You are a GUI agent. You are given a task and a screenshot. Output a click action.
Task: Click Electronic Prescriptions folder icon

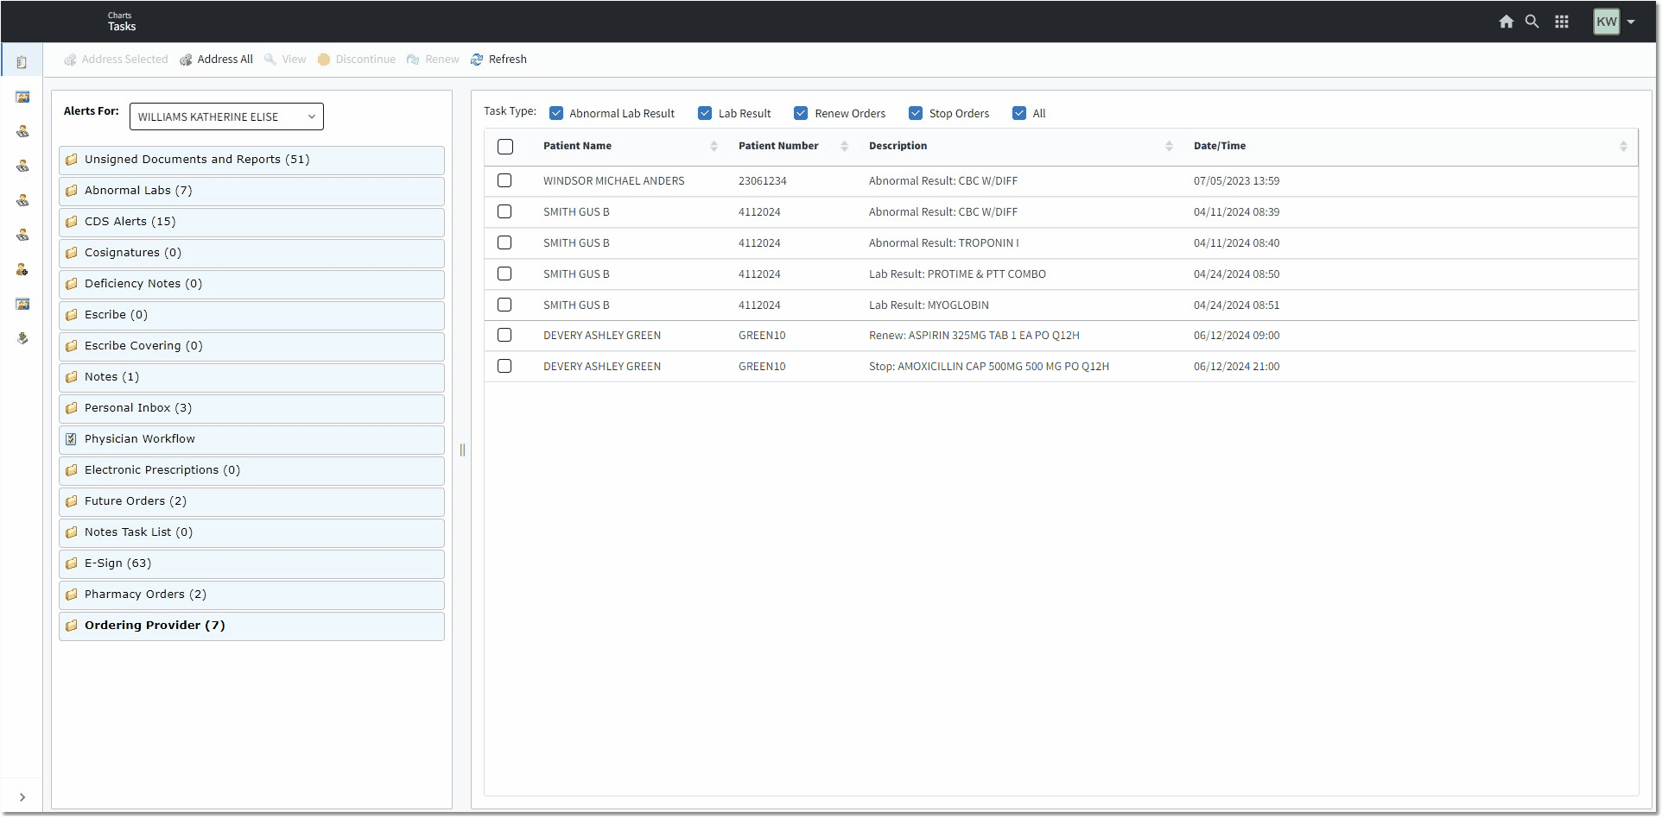(71, 470)
